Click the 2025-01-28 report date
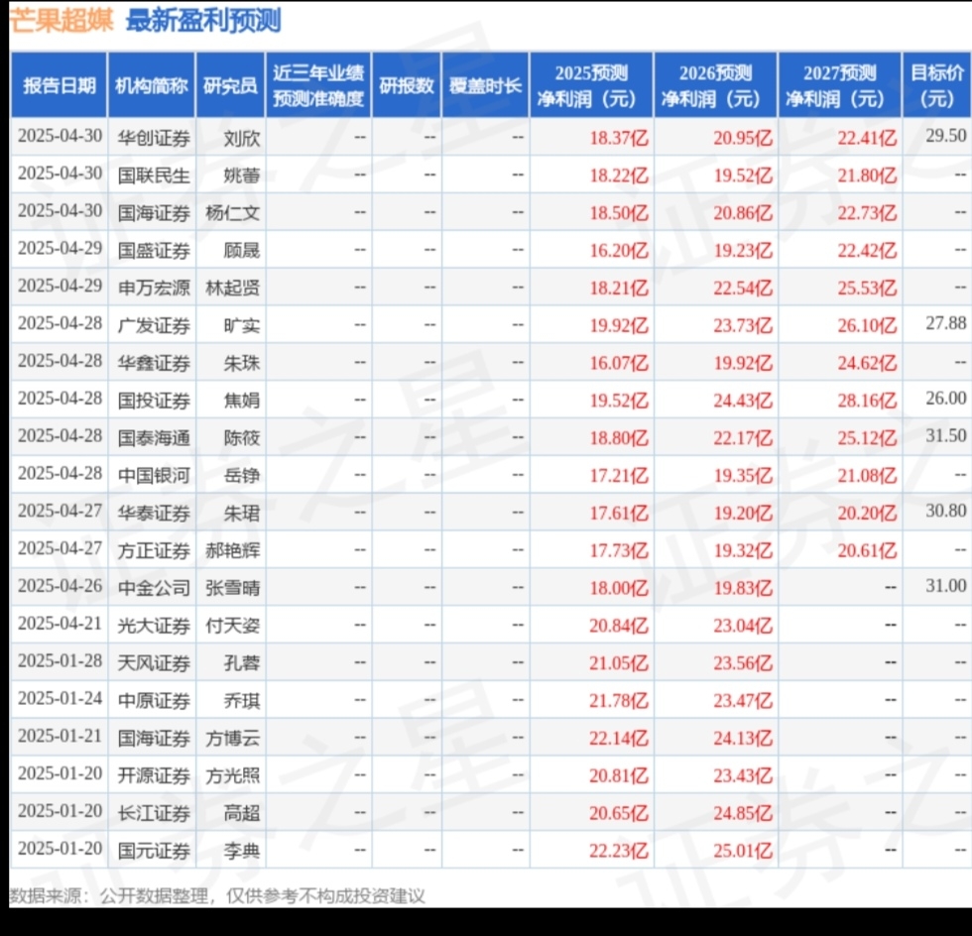The image size is (972, 936). (60, 660)
